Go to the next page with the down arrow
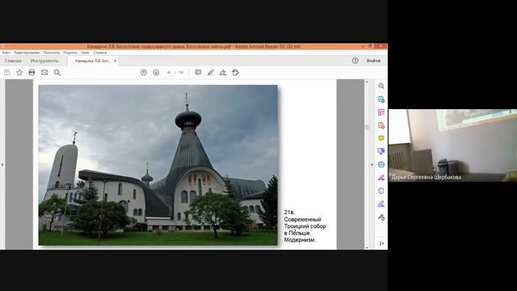The height and width of the screenshot is (291, 517). (156, 73)
